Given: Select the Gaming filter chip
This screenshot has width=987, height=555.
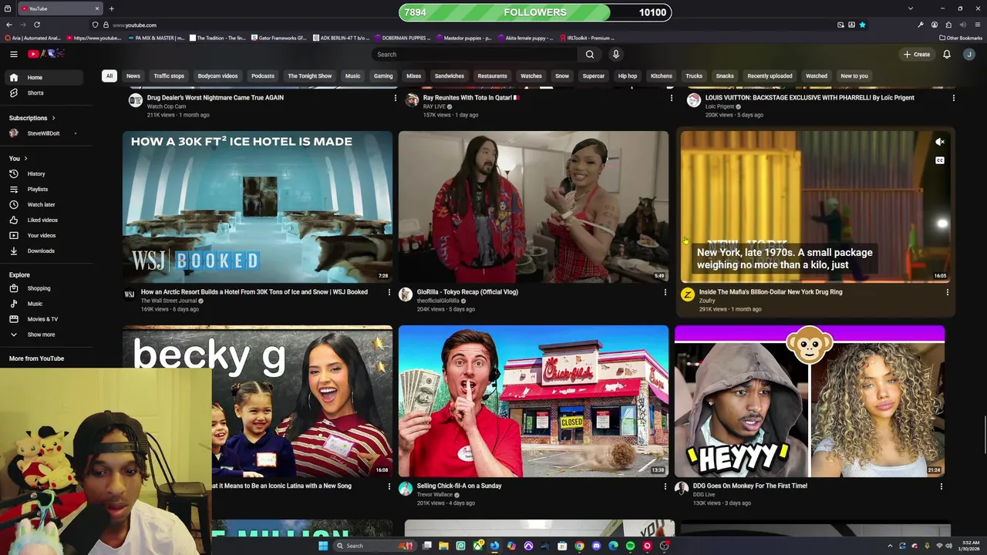Looking at the screenshot, I should click(x=383, y=76).
